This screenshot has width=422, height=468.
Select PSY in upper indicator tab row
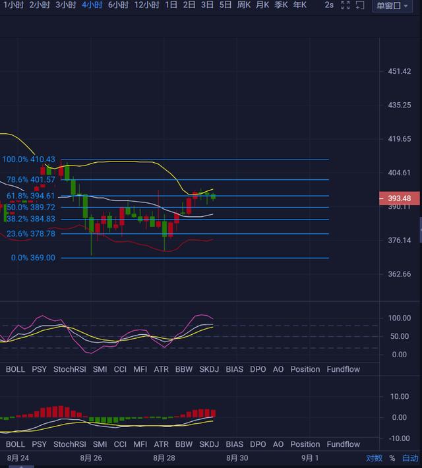tap(39, 369)
